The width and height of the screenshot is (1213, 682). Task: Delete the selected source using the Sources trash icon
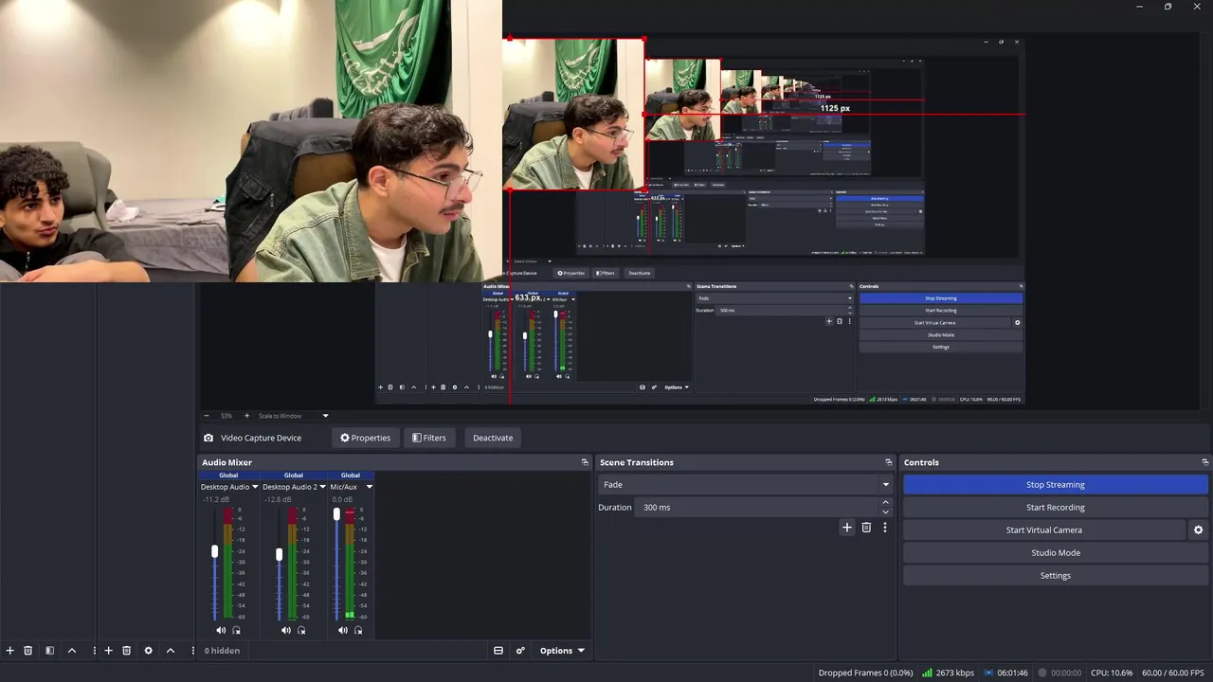tap(126, 651)
